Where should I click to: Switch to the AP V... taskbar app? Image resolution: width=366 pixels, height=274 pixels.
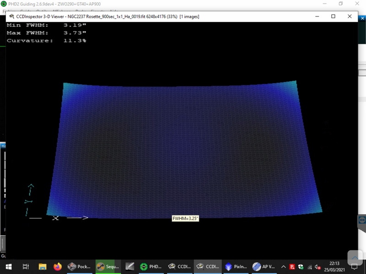point(264,266)
